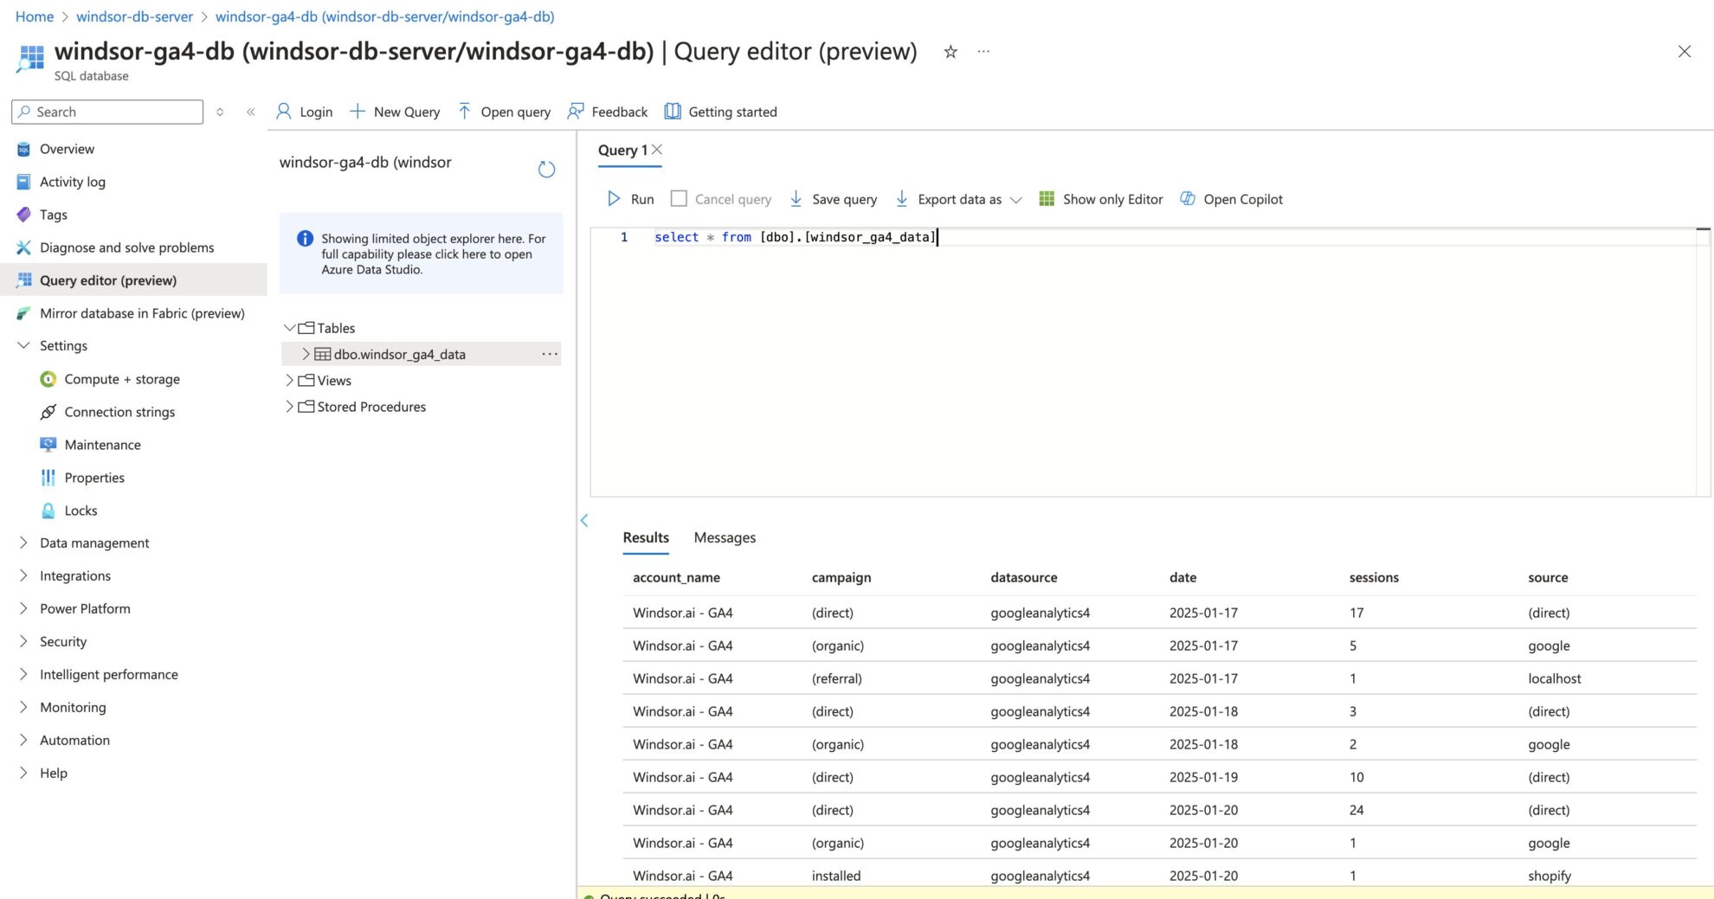The image size is (1714, 899).
Task: Select the shopify source cell
Action: 1550,876
